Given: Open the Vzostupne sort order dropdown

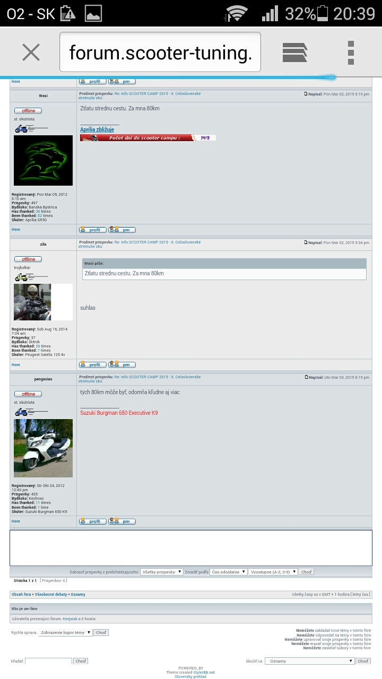Looking at the screenshot, I should coord(273,572).
